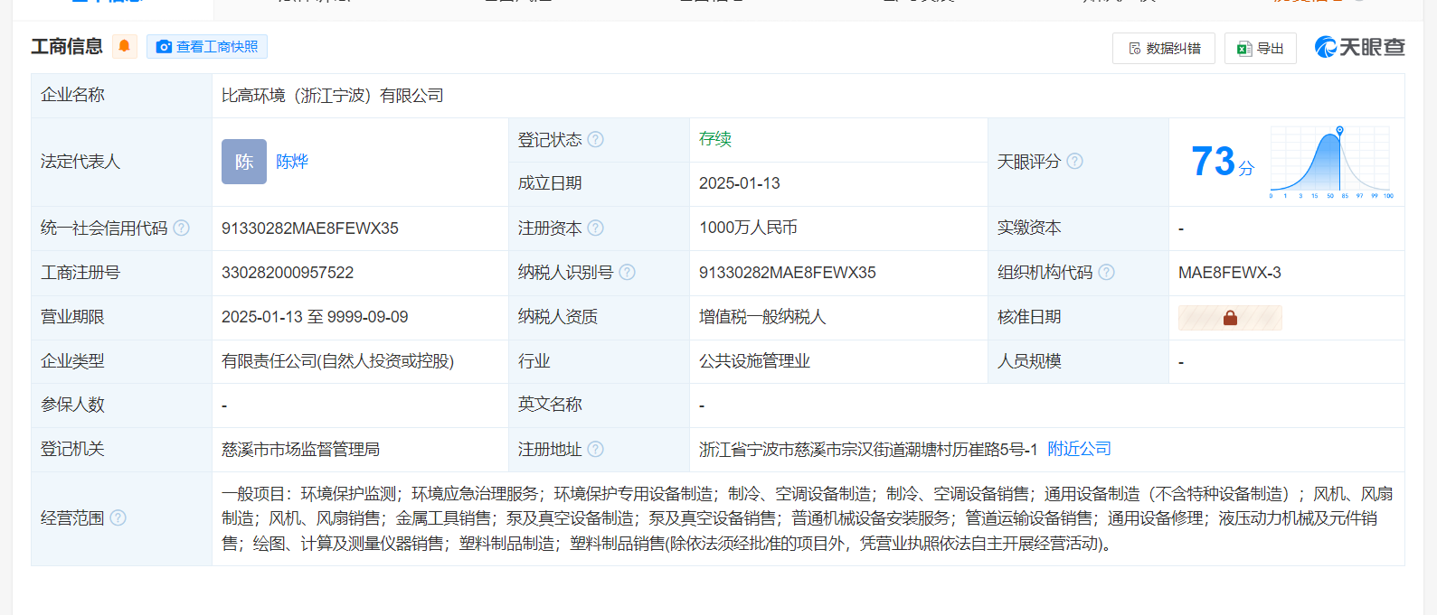The height and width of the screenshot is (615, 1437).
Task: Click establishment date 2025-01-13
Action: (740, 183)
